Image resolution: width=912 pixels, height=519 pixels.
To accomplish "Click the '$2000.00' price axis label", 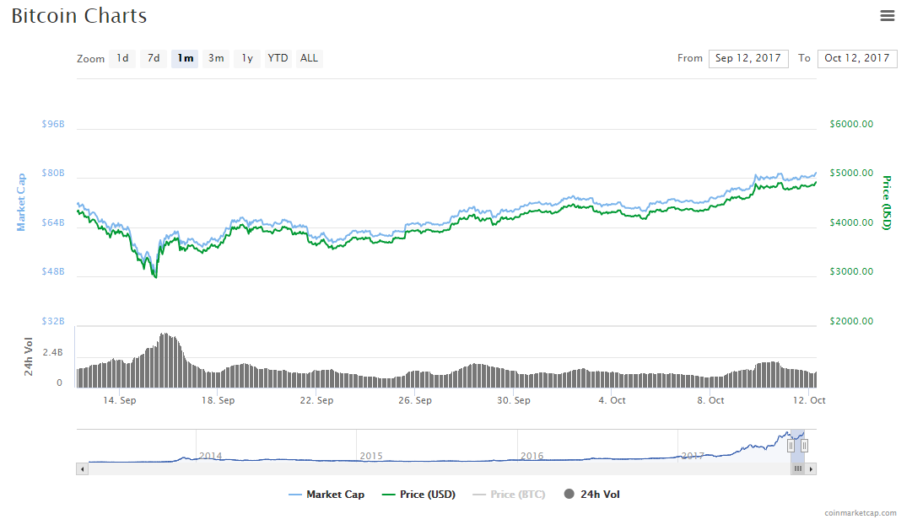I will point(851,321).
